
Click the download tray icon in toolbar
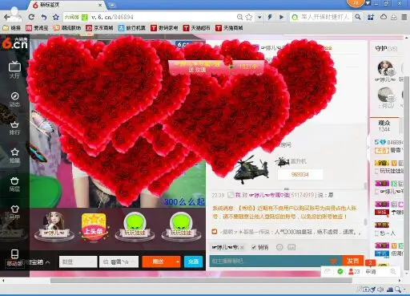point(394,17)
